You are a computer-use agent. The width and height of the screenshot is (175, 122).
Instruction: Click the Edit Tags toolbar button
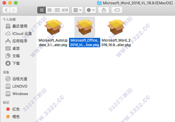(117, 10)
